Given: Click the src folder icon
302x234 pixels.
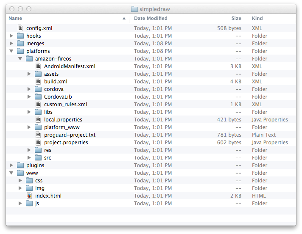Looking at the screenshot, I should 38,157.
